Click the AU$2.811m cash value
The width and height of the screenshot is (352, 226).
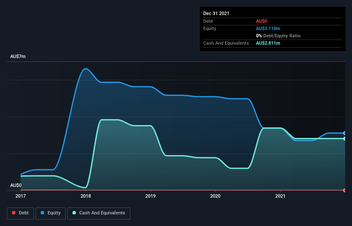(x=268, y=43)
